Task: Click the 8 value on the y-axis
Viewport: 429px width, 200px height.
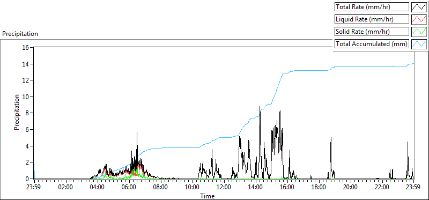Action: tap(27, 113)
